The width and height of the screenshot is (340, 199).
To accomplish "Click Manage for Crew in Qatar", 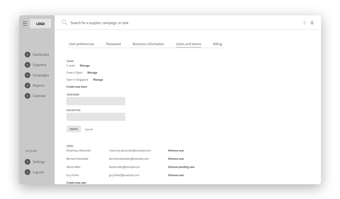I will coord(92,73).
